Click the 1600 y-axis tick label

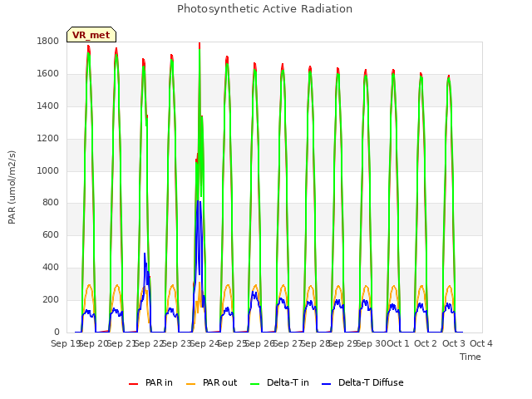[48, 74]
